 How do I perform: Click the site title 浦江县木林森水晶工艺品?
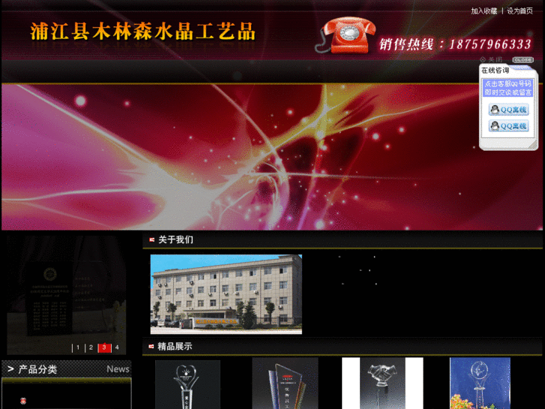[143, 32]
